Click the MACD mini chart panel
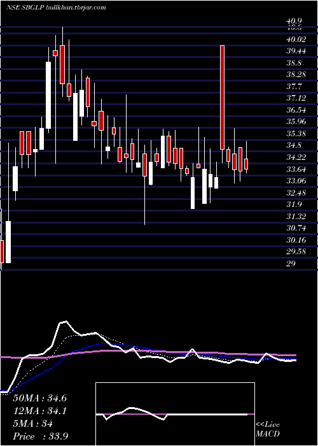318x446 pixels. (175, 414)
